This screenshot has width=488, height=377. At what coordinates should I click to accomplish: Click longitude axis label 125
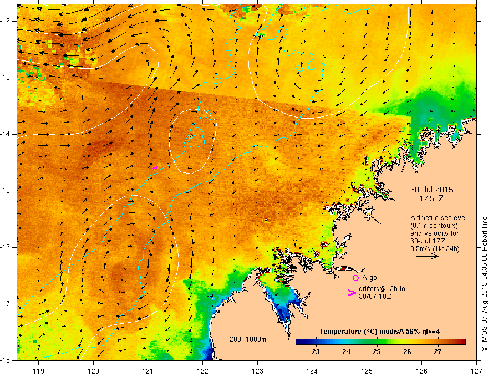pos(367,371)
